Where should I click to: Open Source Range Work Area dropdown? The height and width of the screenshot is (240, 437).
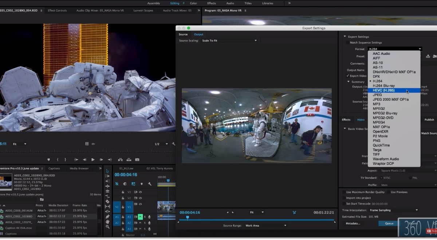pyautogui.click(x=265, y=225)
